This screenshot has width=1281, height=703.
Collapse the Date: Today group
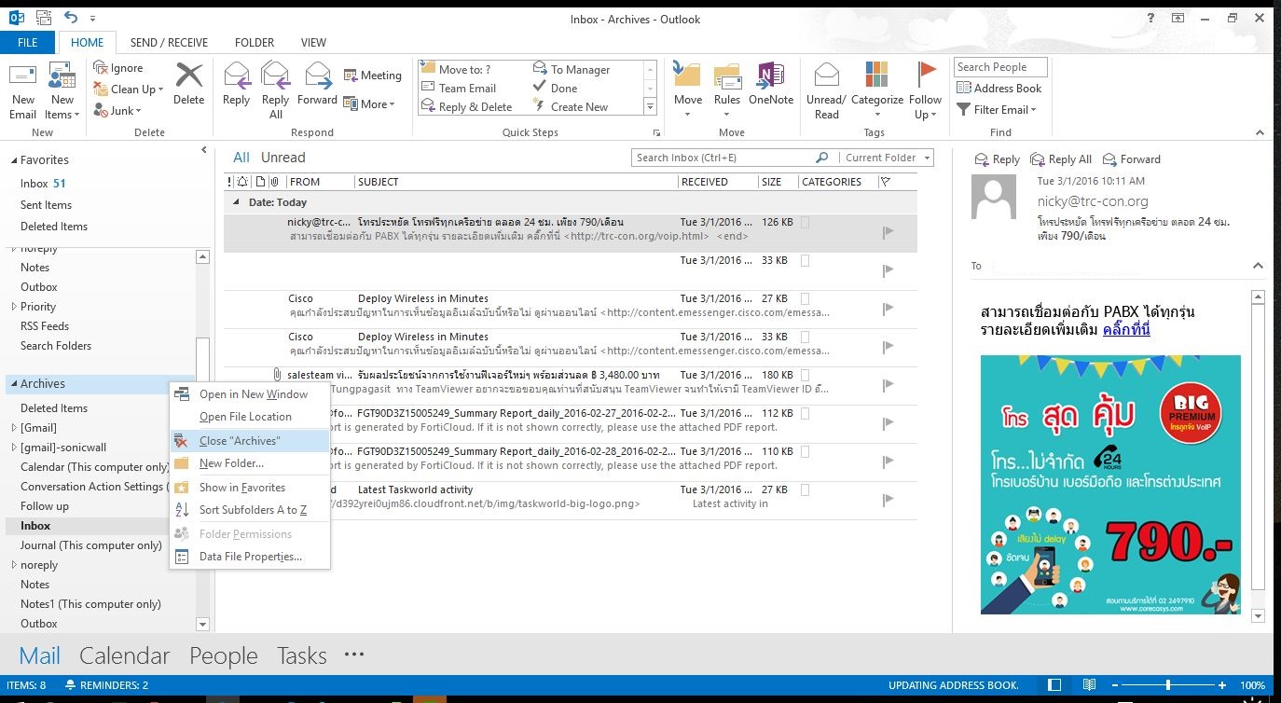point(237,202)
